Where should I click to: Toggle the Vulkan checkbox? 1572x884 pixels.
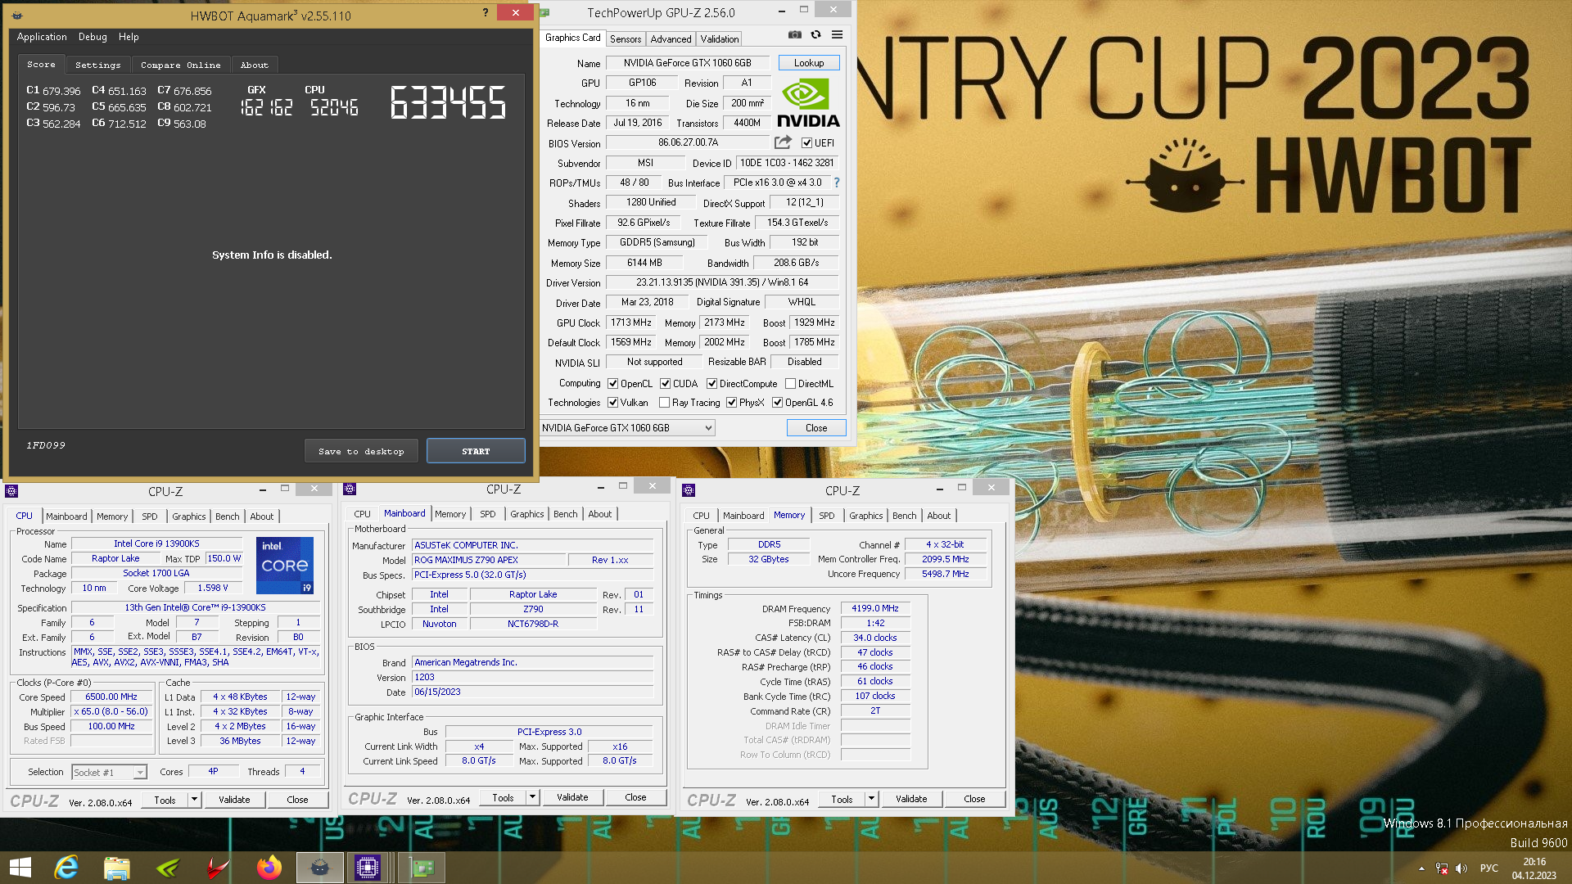[x=612, y=402]
